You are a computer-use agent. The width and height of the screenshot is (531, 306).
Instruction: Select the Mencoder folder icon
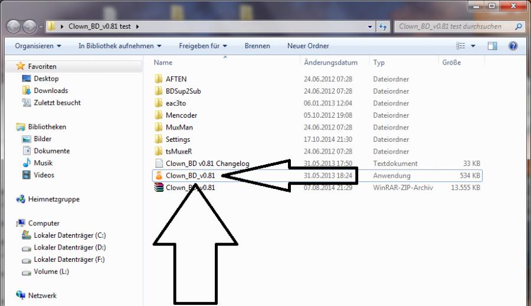coord(159,115)
